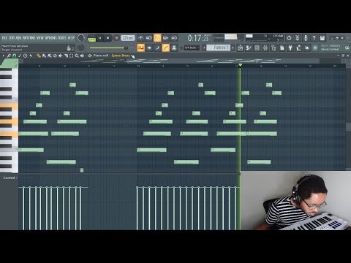Toggle typing keyboard to piano button
351x263 pixels.
140,47
